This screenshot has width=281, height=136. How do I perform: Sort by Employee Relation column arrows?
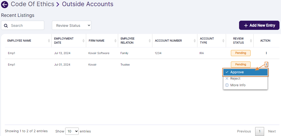(150, 41)
